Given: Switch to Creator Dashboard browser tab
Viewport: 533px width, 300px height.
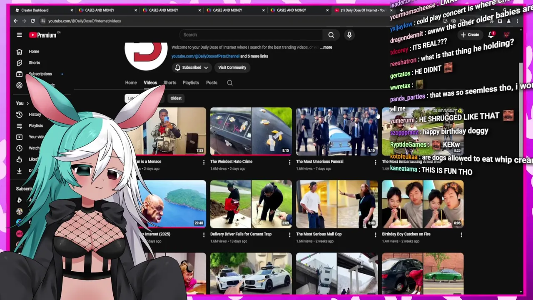Looking at the screenshot, I should click(43, 10).
